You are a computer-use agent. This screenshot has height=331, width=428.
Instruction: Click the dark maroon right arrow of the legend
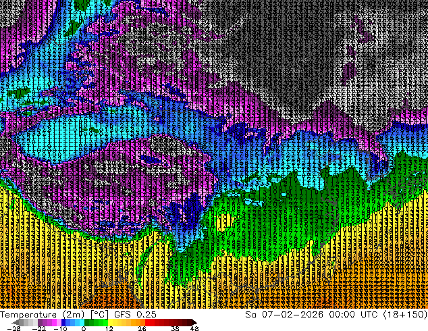[194, 322]
